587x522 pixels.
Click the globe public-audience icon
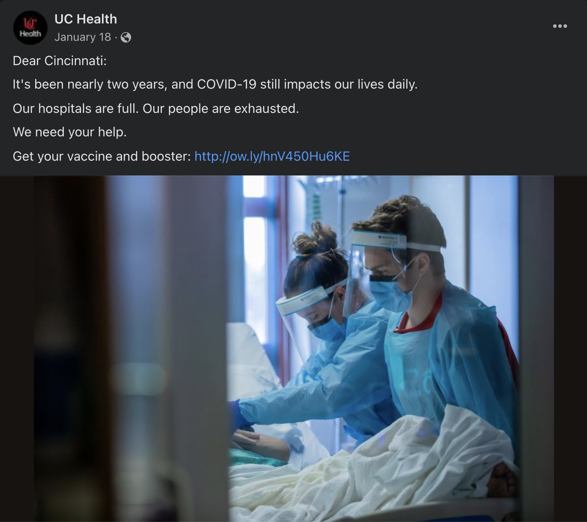point(126,38)
